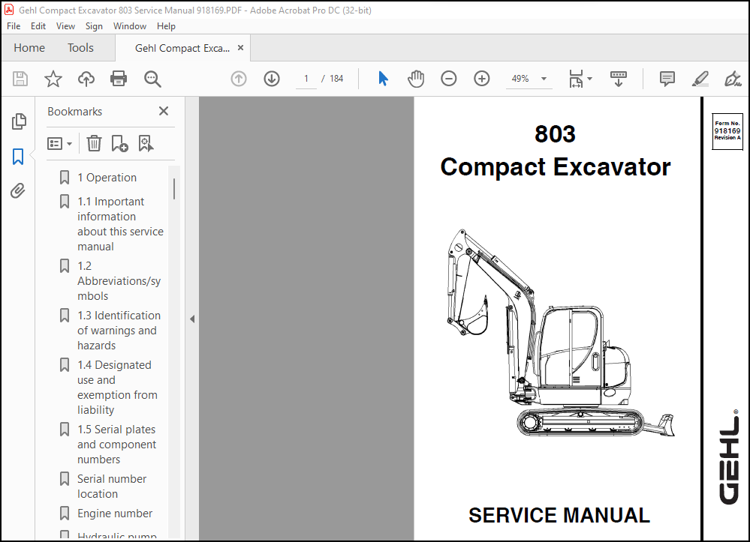Click the bookmark icon beside 'Engine number'
Screen dimensions: 750x542
point(64,514)
